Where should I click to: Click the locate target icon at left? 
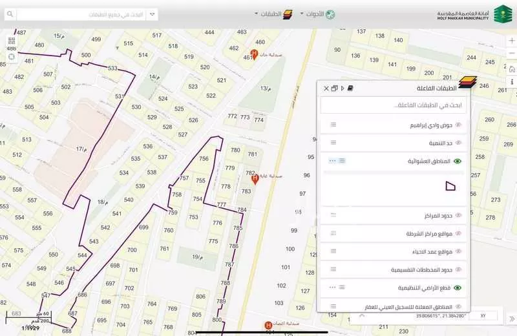pos(12,57)
